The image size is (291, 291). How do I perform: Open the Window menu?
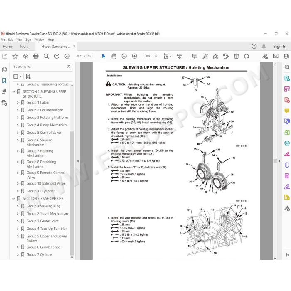39,39
